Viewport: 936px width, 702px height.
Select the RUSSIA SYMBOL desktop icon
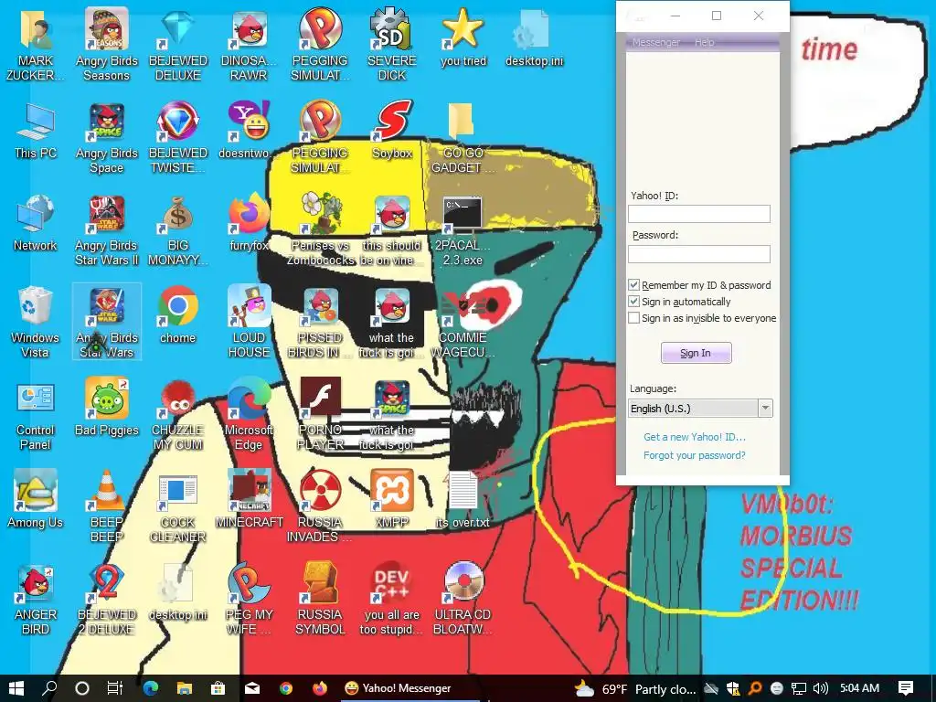coord(320,600)
